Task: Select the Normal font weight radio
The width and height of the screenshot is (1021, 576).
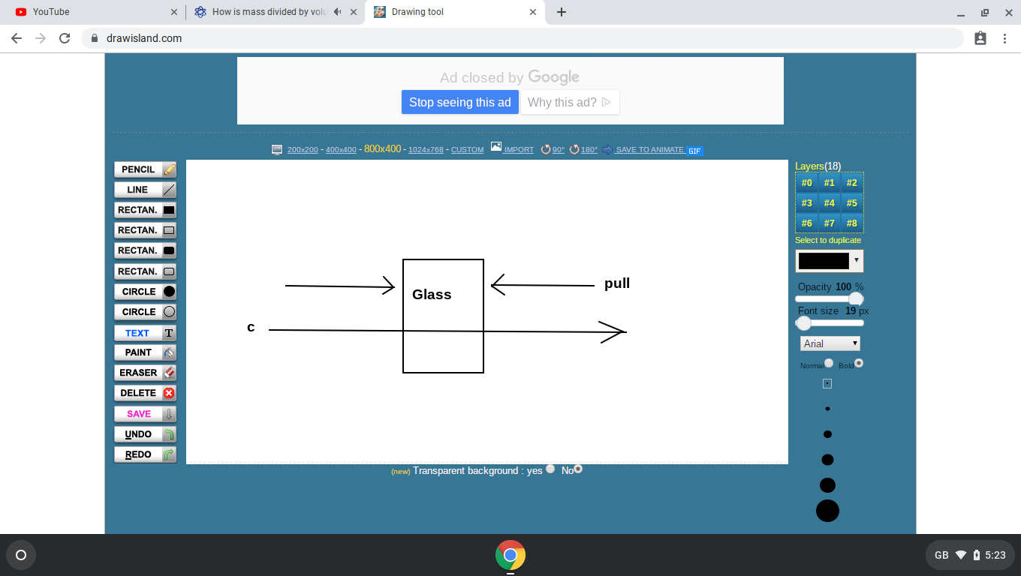Action: point(829,363)
